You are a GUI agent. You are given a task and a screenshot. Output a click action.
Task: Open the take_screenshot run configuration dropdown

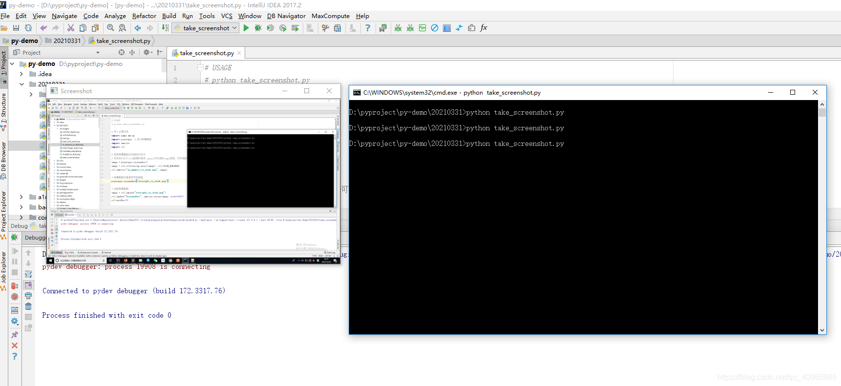[x=206, y=28]
